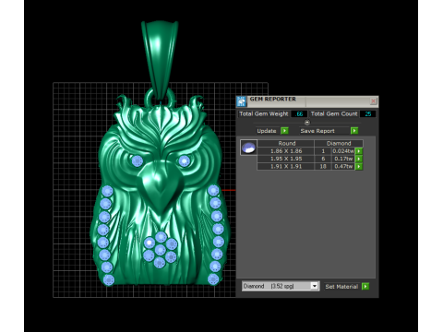
Task: Click green arrow for the 1.91 X 1.91 row
Action: [359, 167]
